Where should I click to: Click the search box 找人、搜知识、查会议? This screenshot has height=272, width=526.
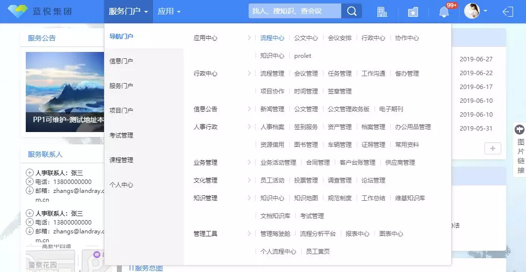click(295, 11)
